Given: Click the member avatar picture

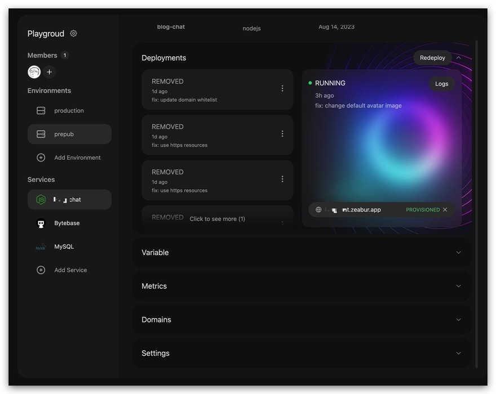Looking at the screenshot, I should tap(34, 72).
